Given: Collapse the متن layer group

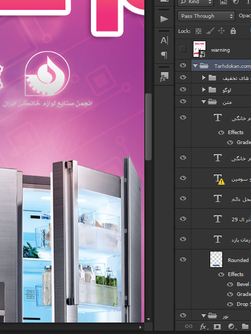Looking at the screenshot, I should coord(203,102).
